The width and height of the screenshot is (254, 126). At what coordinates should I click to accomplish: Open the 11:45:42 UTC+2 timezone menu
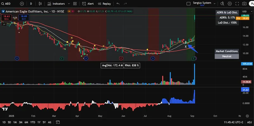[233, 122]
